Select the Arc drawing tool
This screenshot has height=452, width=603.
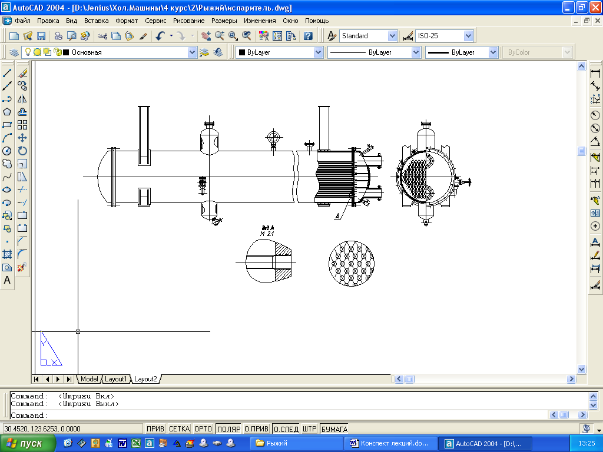tap(7, 138)
